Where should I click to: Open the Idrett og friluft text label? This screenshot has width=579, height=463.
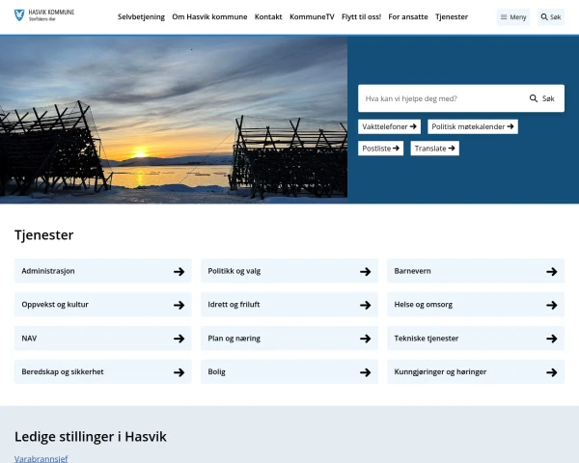(x=234, y=305)
